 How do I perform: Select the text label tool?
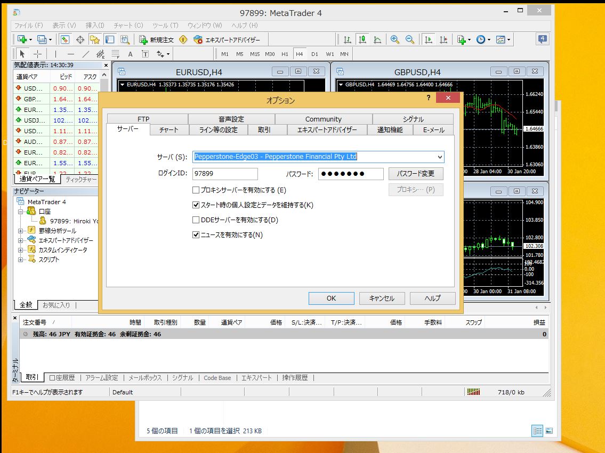145,54
